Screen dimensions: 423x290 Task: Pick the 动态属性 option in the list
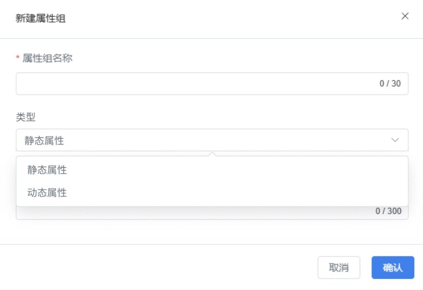[47, 193]
